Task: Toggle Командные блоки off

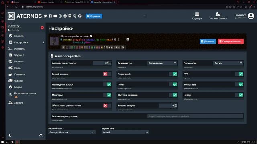Action: tap(107, 84)
